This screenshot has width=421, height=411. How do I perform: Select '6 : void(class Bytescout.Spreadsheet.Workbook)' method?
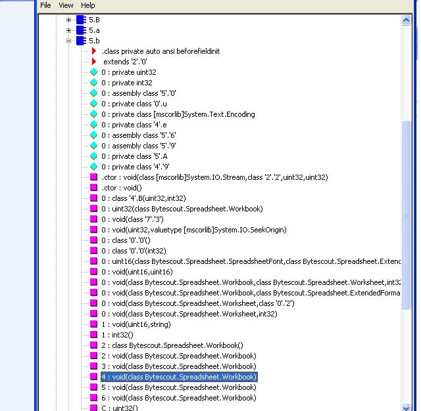point(179,398)
